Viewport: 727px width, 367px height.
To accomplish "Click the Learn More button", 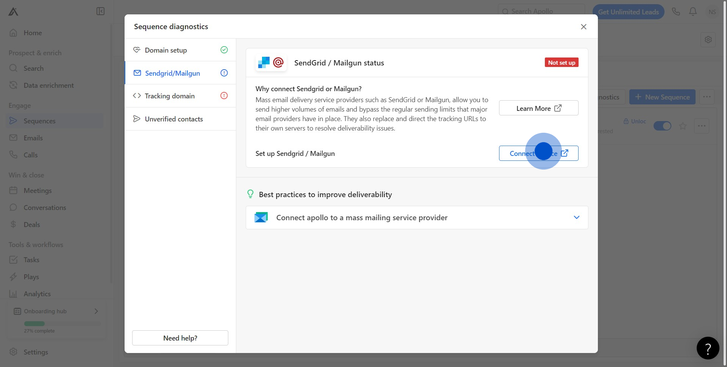I will (x=538, y=108).
